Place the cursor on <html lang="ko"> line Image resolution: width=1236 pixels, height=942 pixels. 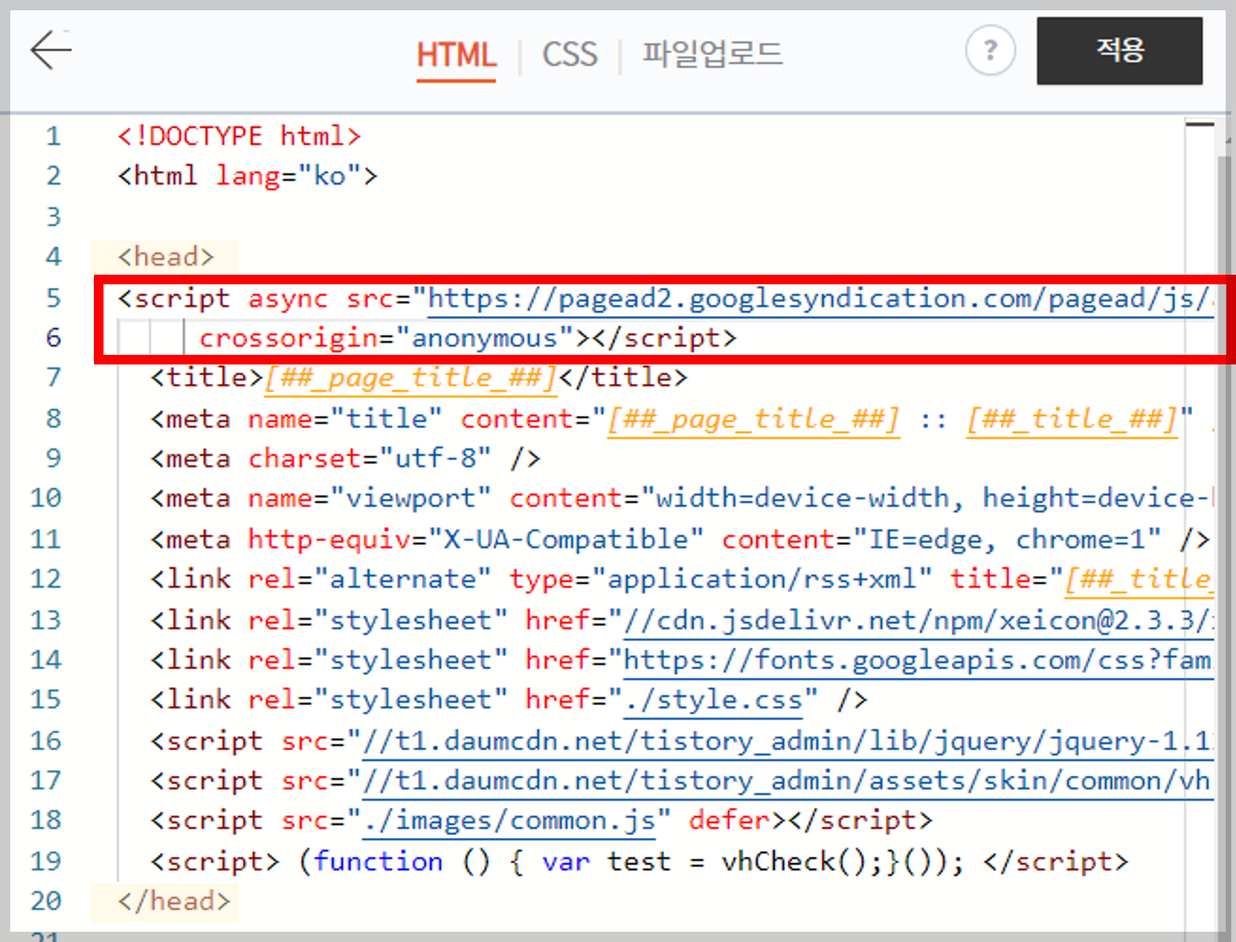coord(247,176)
